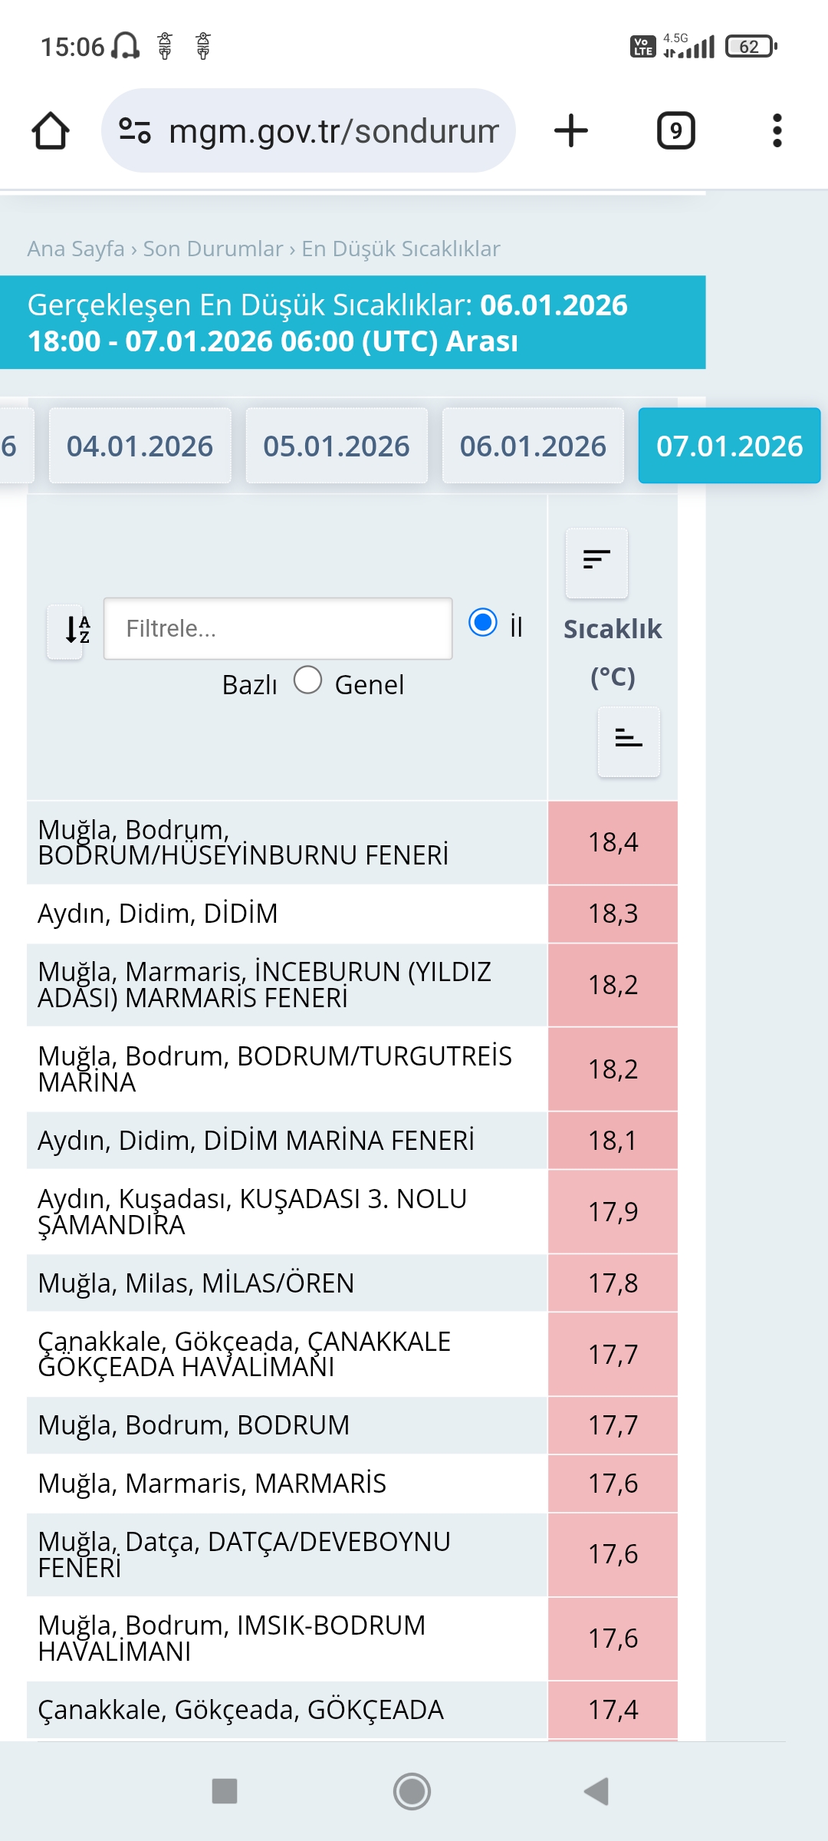Select the 07.01.2026 date tab
Screen dimensions: 828x1841
[x=730, y=446]
